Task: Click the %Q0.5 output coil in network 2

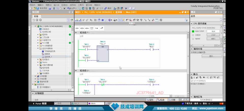Action: point(151,85)
